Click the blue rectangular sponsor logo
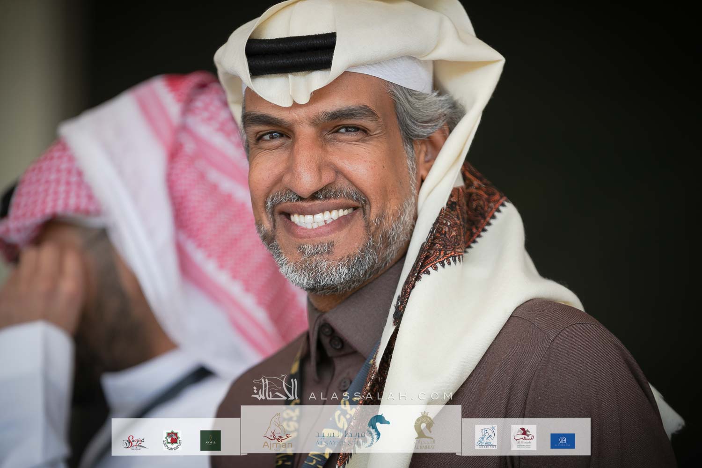 tap(562, 440)
